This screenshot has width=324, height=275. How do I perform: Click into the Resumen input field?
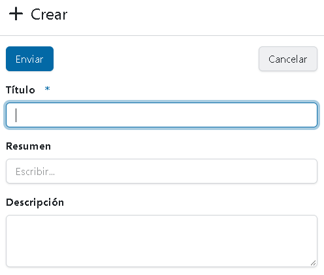(x=161, y=171)
